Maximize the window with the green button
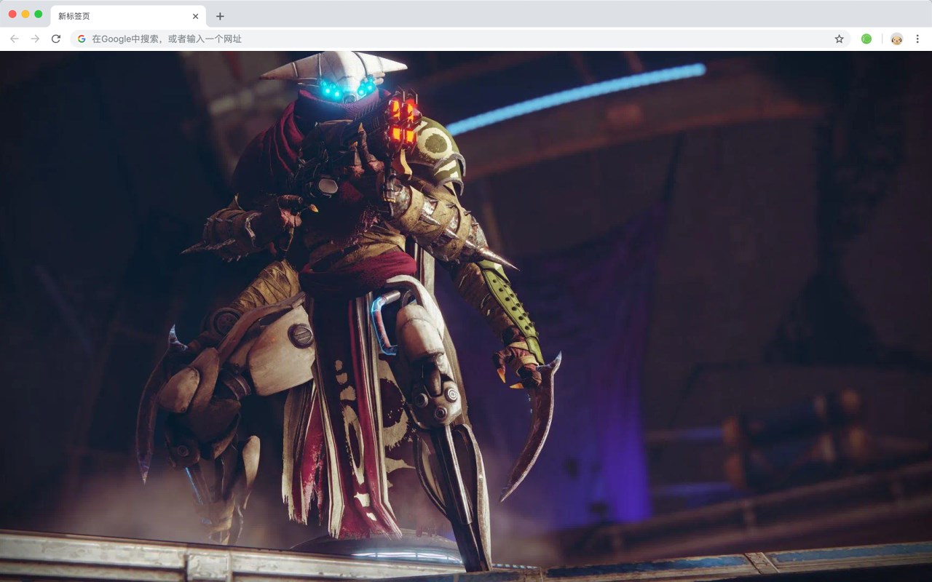This screenshot has height=582, width=932. coord(39,14)
